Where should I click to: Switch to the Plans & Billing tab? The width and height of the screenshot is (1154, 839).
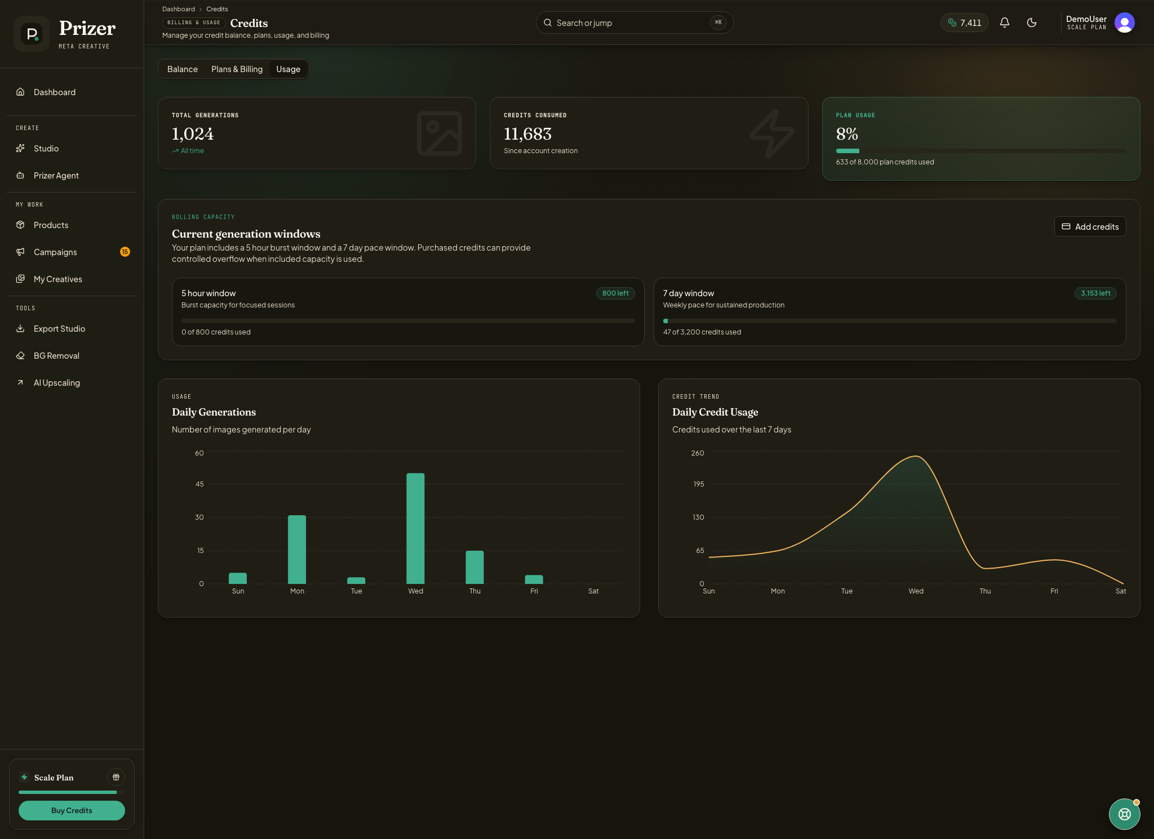(x=237, y=69)
